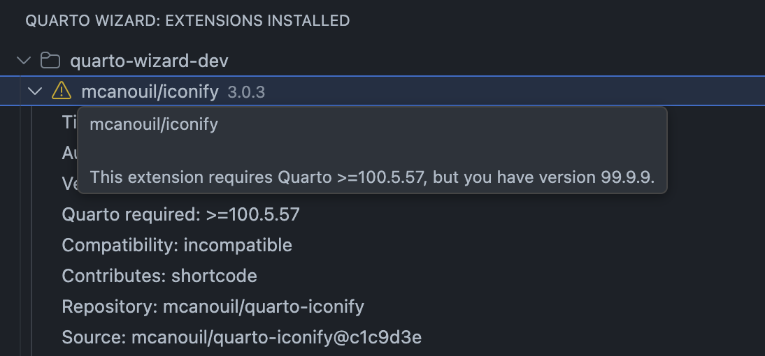Click the folder icon beside quarto-wizard-dev
This screenshot has height=356, width=765.
[x=49, y=61]
